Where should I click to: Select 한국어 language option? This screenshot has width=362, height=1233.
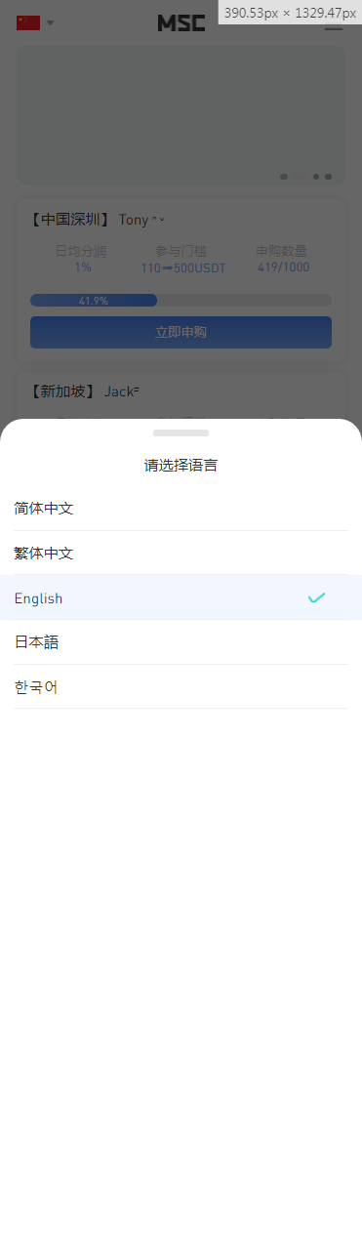click(x=181, y=687)
